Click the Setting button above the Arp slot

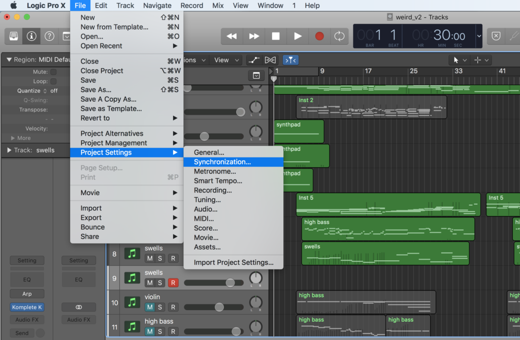(27, 260)
